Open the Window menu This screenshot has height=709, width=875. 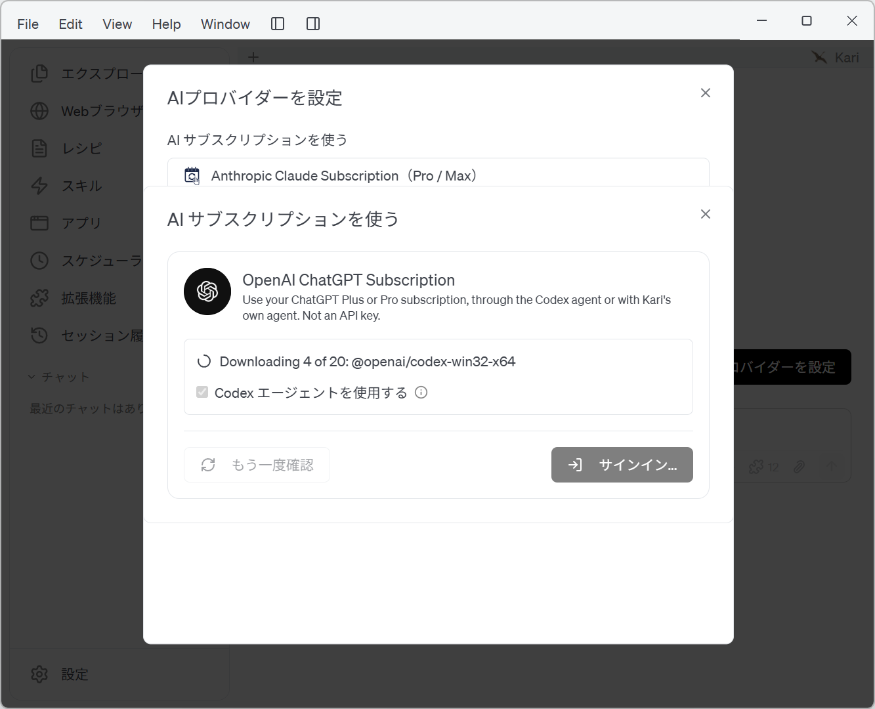coord(225,24)
